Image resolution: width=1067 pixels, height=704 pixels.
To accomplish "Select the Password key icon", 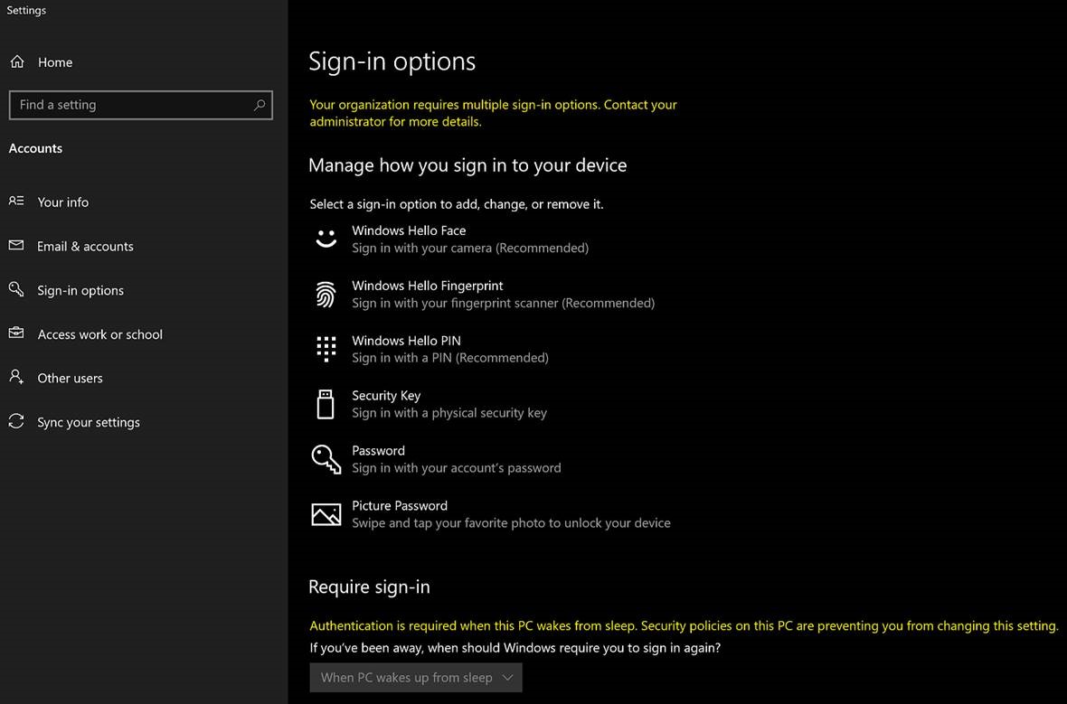I will 326,459.
